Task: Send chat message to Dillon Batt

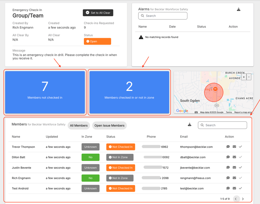Action: [x=228, y=157]
